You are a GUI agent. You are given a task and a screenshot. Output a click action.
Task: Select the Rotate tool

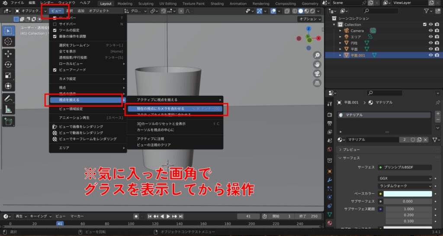coord(8,64)
